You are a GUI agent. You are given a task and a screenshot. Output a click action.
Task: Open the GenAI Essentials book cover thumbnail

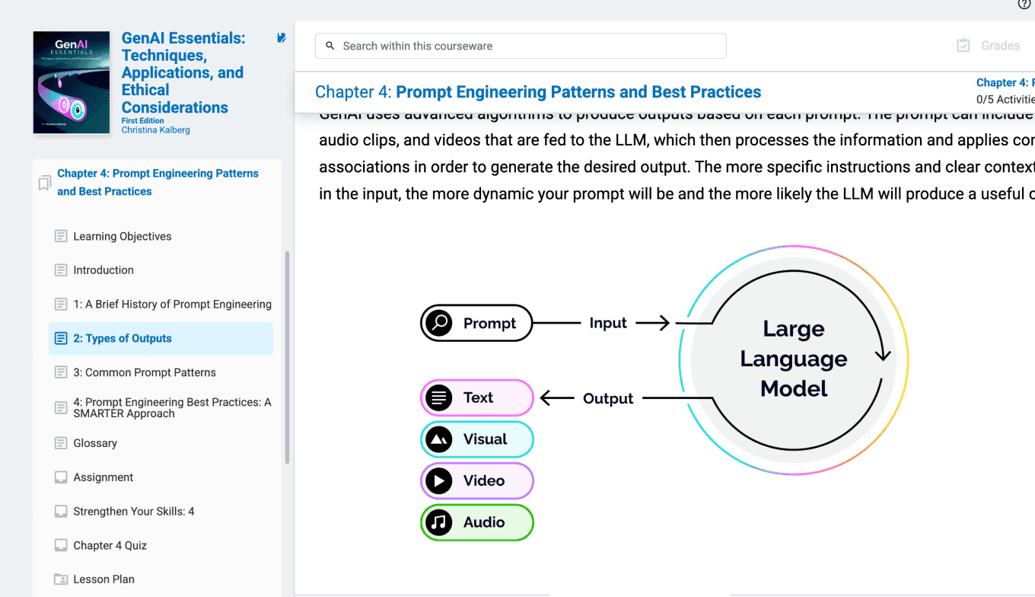(x=72, y=82)
